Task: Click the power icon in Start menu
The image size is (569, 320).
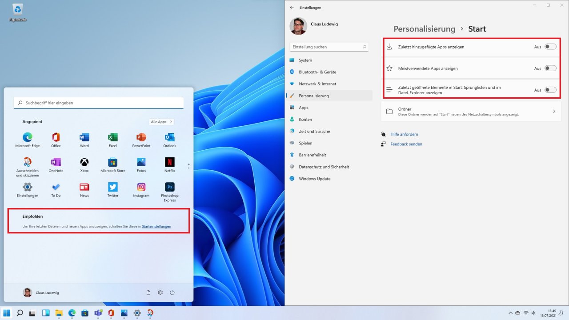Action: click(172, 292)
